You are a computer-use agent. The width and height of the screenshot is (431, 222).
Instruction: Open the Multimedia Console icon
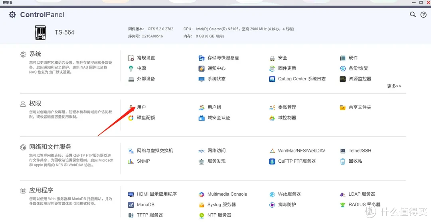click(x=202, y=194)
